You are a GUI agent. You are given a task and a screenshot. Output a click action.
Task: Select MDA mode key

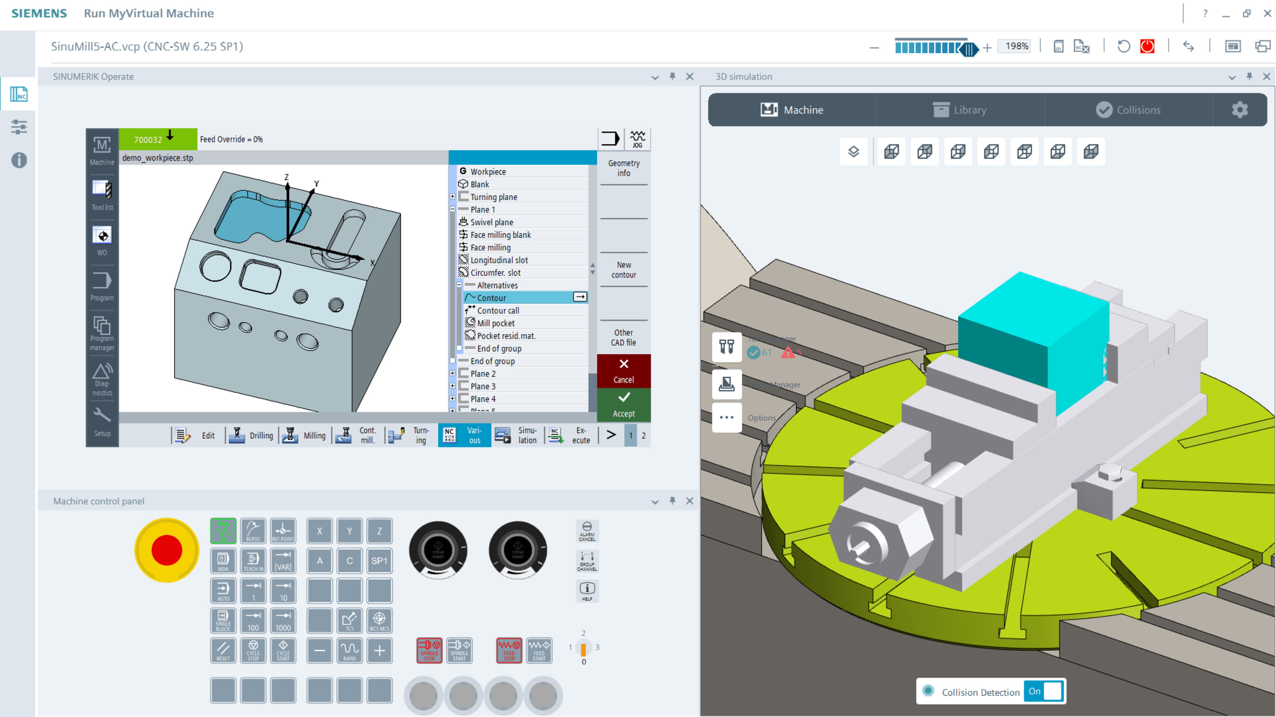click(223, 561)
